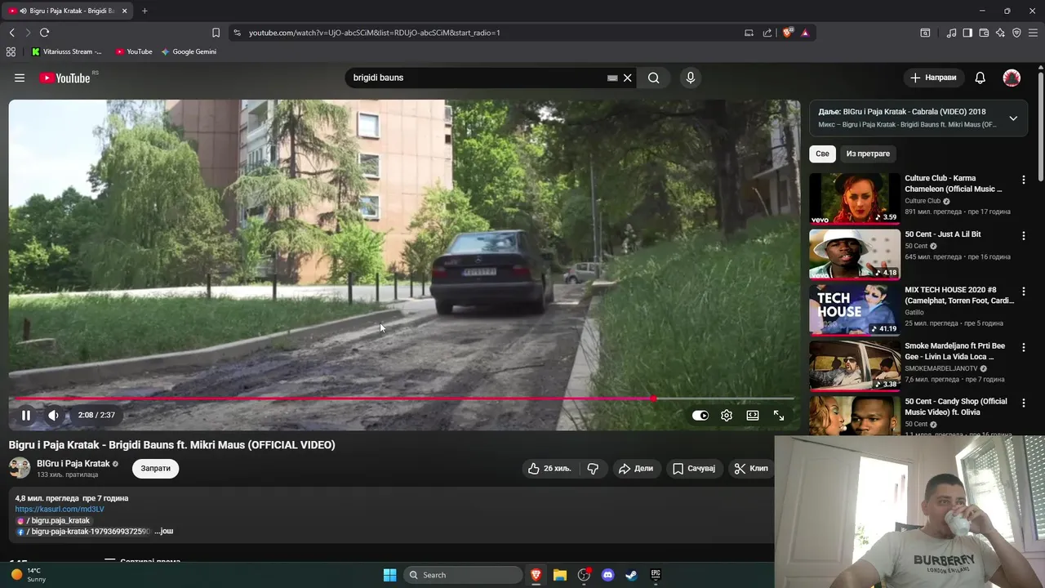
Task: Expand the description with ...још
Action: (164, 531)
